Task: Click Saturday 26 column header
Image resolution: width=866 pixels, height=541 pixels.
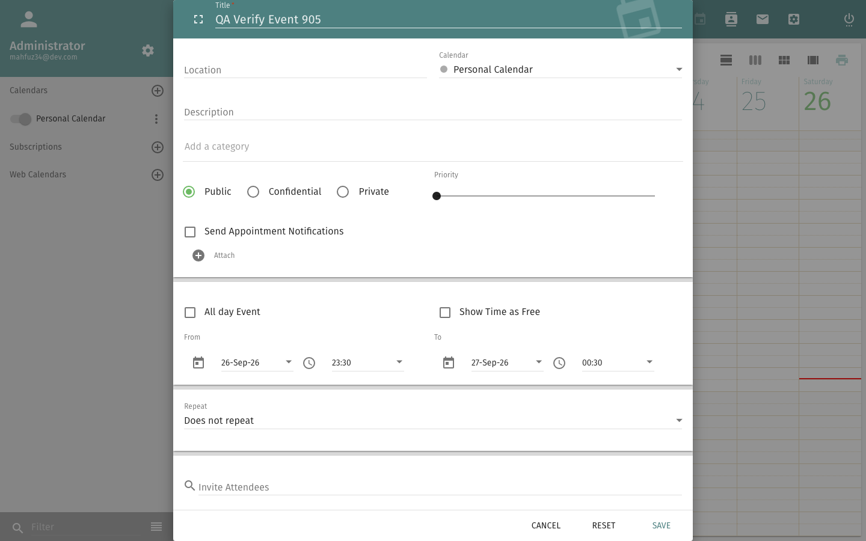Action: tap(830, 96)
